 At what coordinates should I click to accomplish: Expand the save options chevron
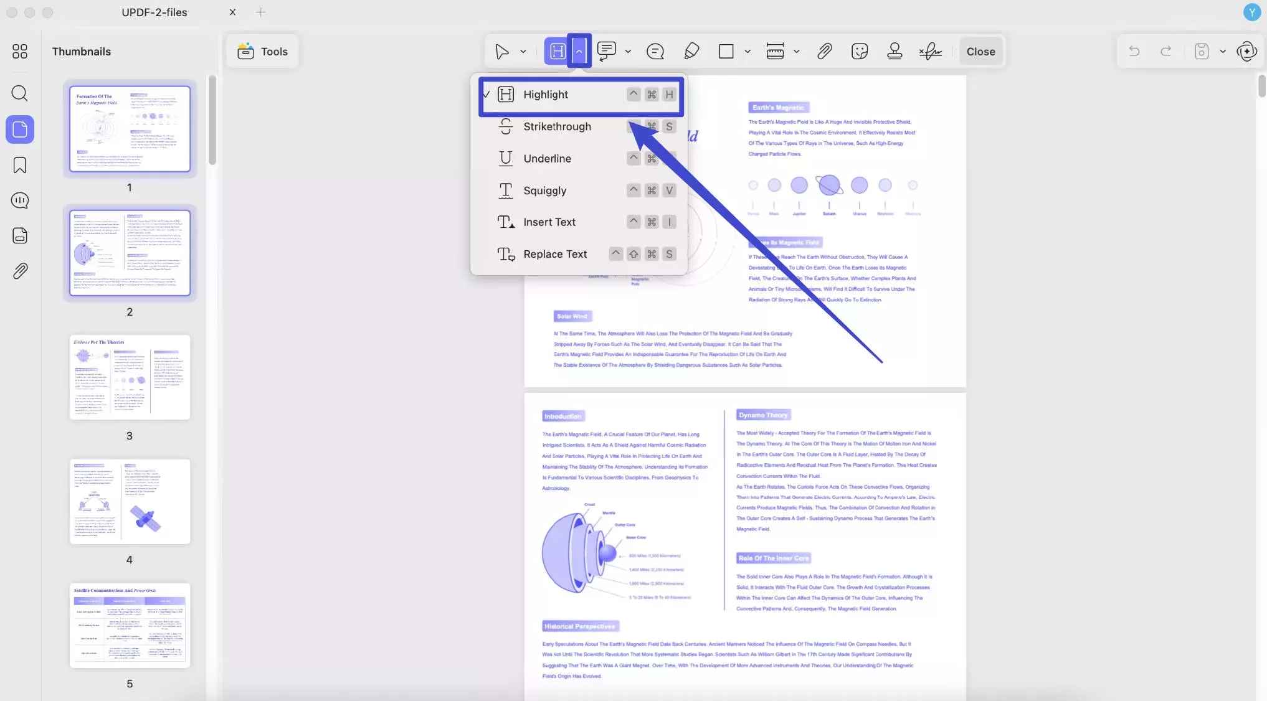point(1223,51)
